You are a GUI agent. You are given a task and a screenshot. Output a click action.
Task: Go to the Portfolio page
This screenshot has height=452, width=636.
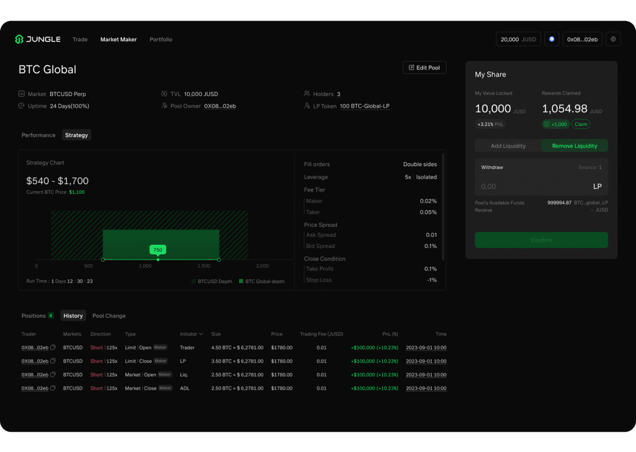pos(161,39)
